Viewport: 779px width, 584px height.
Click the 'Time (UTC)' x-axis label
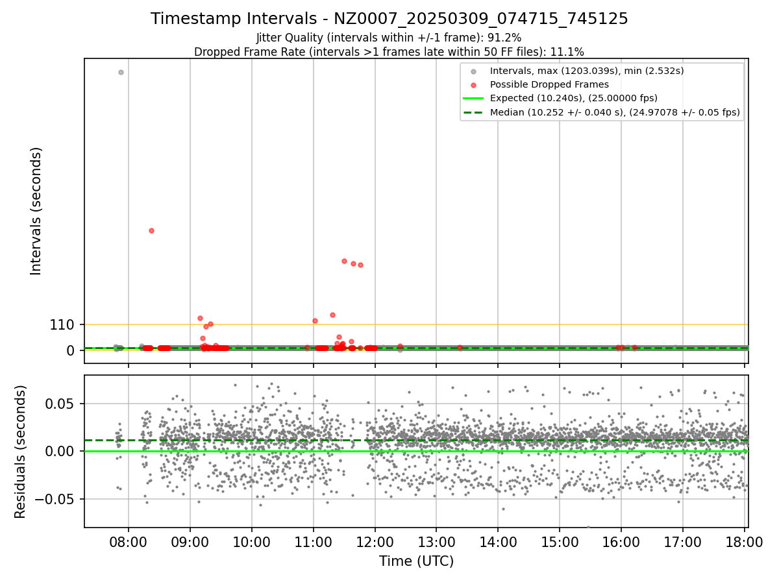tap(416, 561)
